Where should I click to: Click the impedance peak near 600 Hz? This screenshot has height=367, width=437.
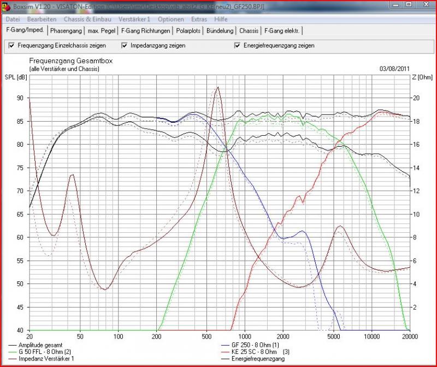tap(217, 87)
